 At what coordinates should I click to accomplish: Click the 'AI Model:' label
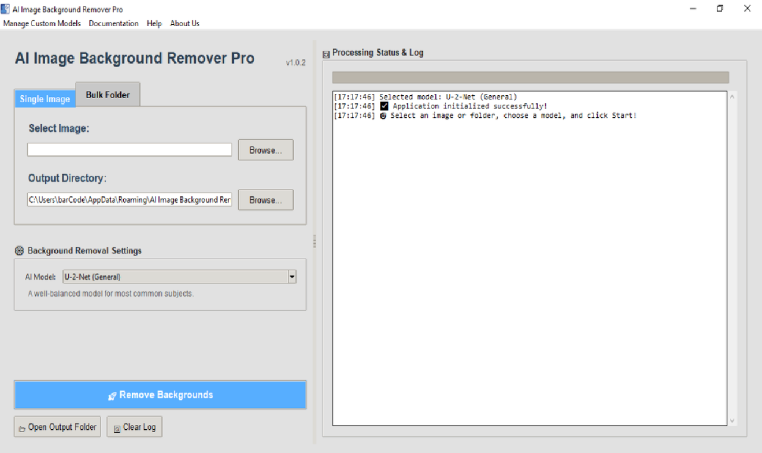coord(40,276)
